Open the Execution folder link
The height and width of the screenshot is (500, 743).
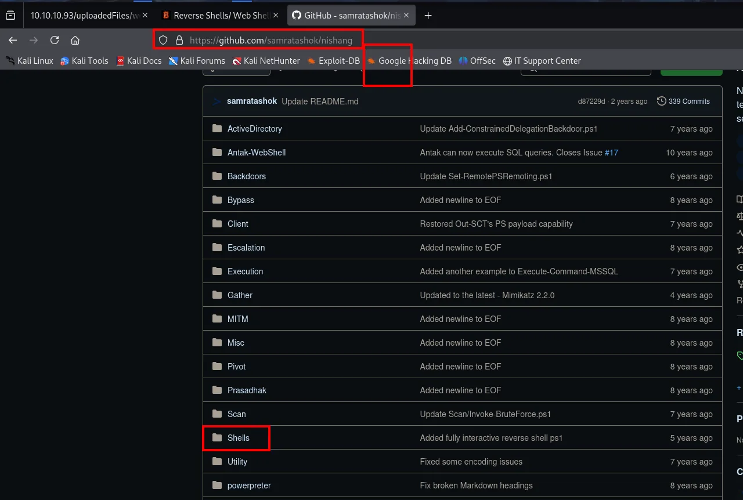click(245, 271)
